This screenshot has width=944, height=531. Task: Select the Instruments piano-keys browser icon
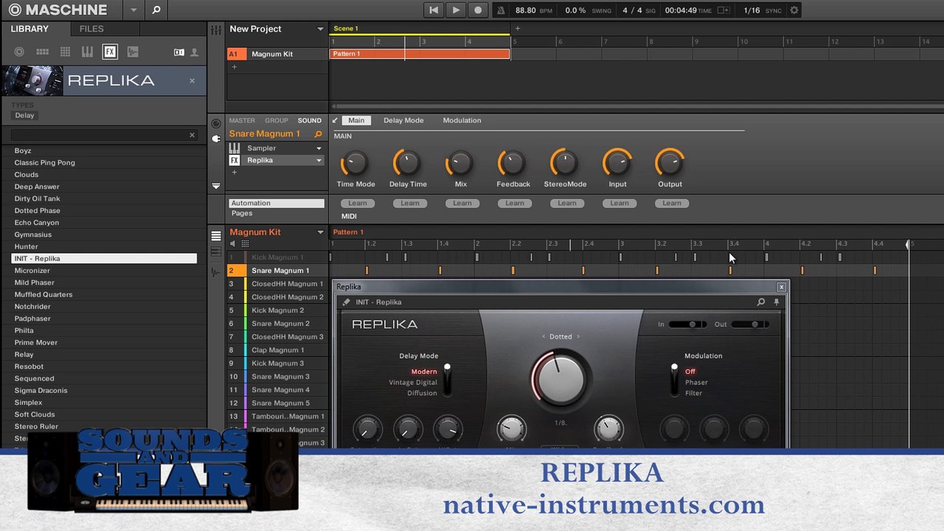(87, 52)
